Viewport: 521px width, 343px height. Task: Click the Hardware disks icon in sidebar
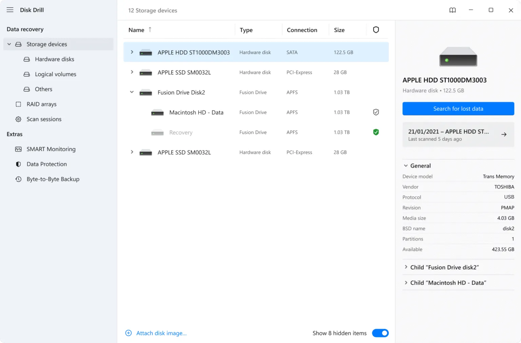pos(26,59)
